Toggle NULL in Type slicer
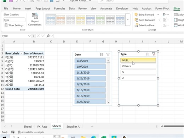Image resolution: width=184 pixels, height=138 pixels. click(138, 60)
